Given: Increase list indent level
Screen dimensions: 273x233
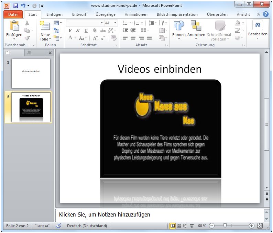Looking at the screenshot, I should pyautogui.click(x=133, y=31).
